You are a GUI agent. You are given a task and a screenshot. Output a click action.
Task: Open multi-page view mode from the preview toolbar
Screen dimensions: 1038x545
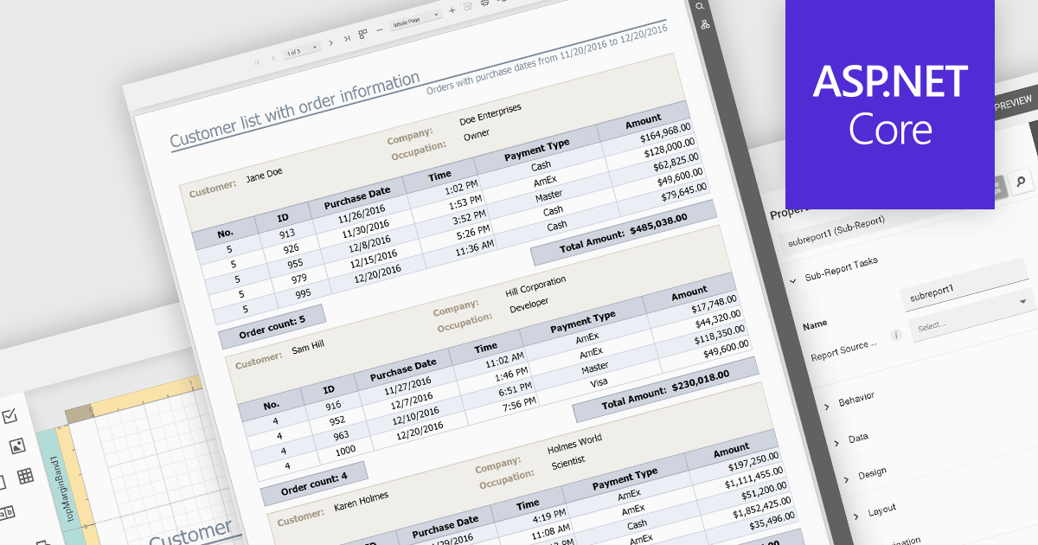pos(362,33)
